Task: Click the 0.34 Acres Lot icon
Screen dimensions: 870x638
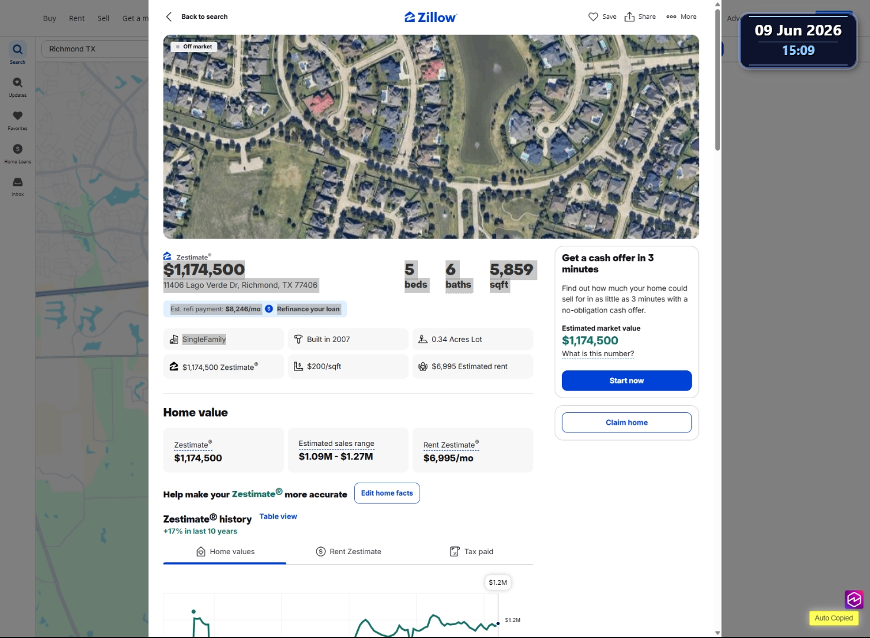Action: (x=423, y=339)
